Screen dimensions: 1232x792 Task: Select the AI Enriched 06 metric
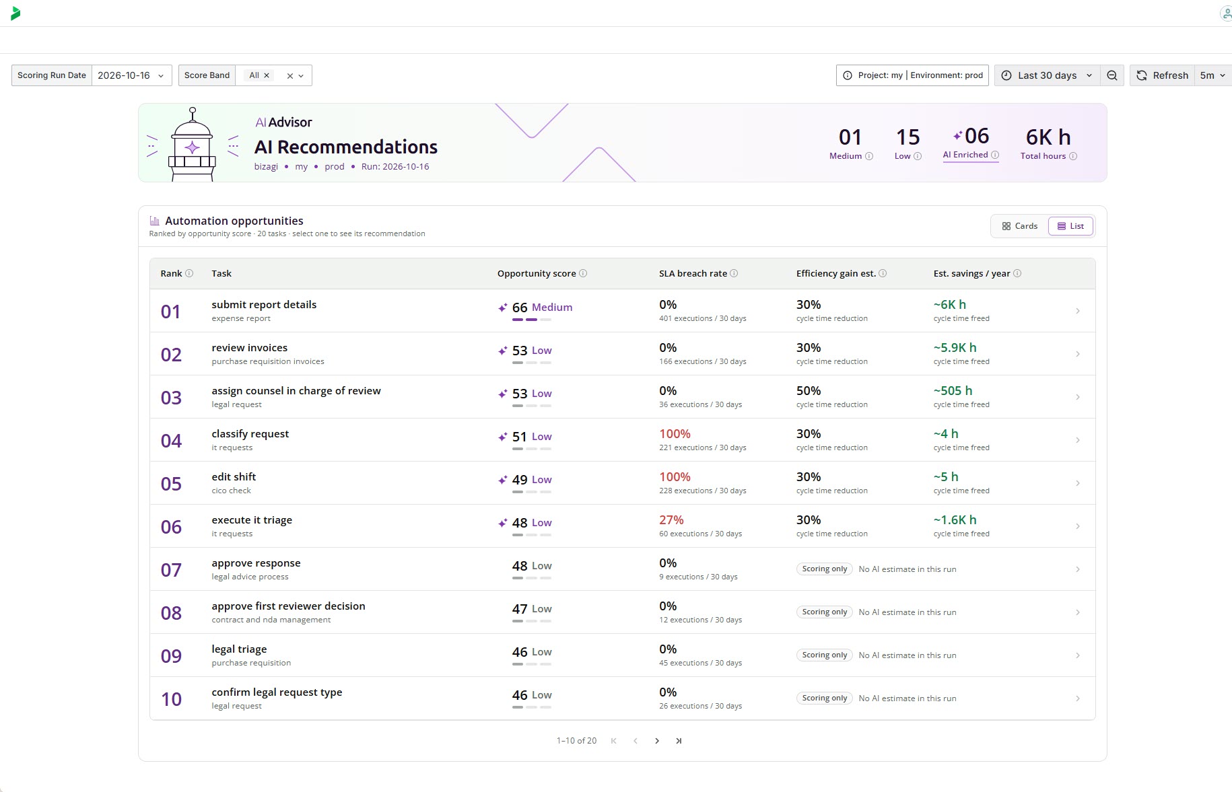(x=971, y=144)
